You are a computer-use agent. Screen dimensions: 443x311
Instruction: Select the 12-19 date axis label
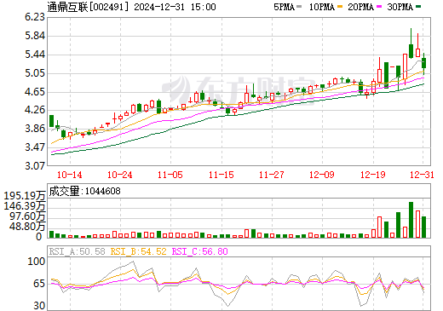pyautogui.click(x=372, y=175)
